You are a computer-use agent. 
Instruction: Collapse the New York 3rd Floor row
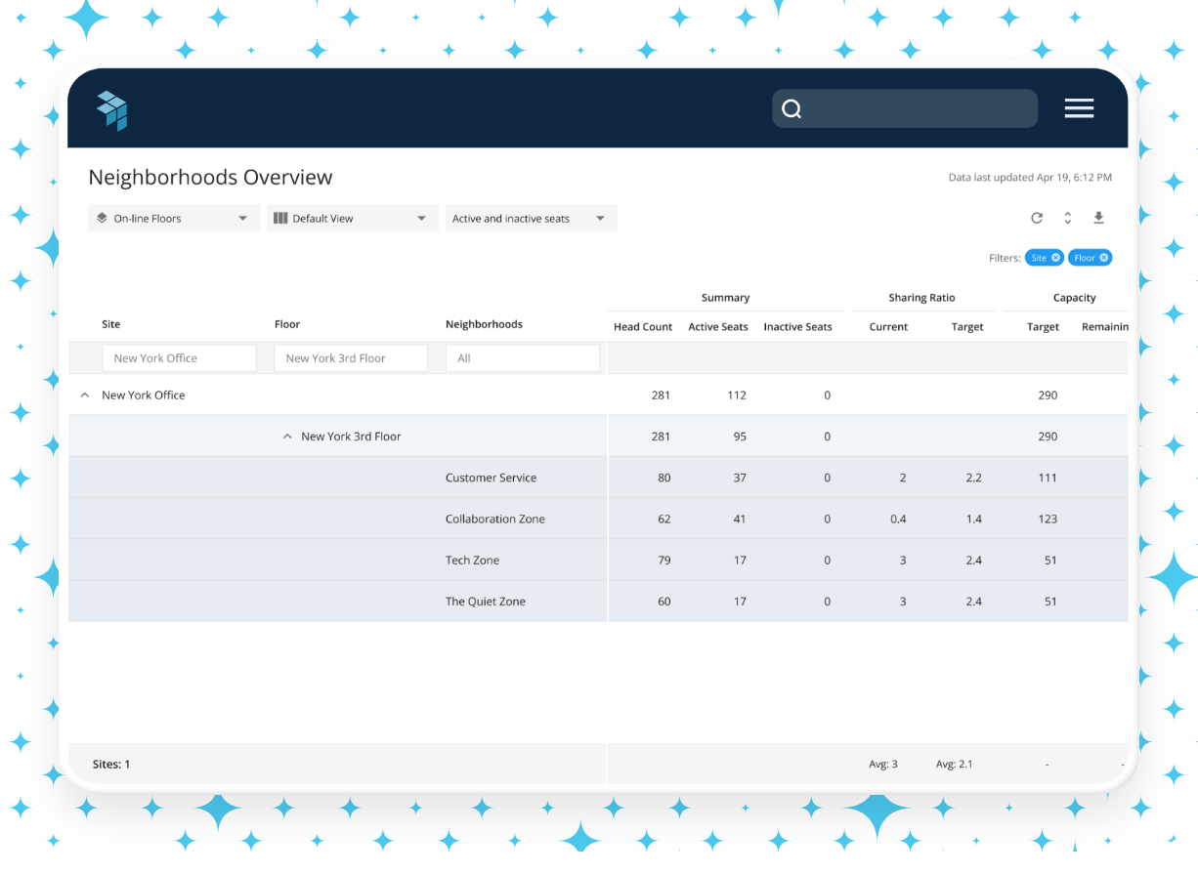pyautogui.click(x=287, y=436)
